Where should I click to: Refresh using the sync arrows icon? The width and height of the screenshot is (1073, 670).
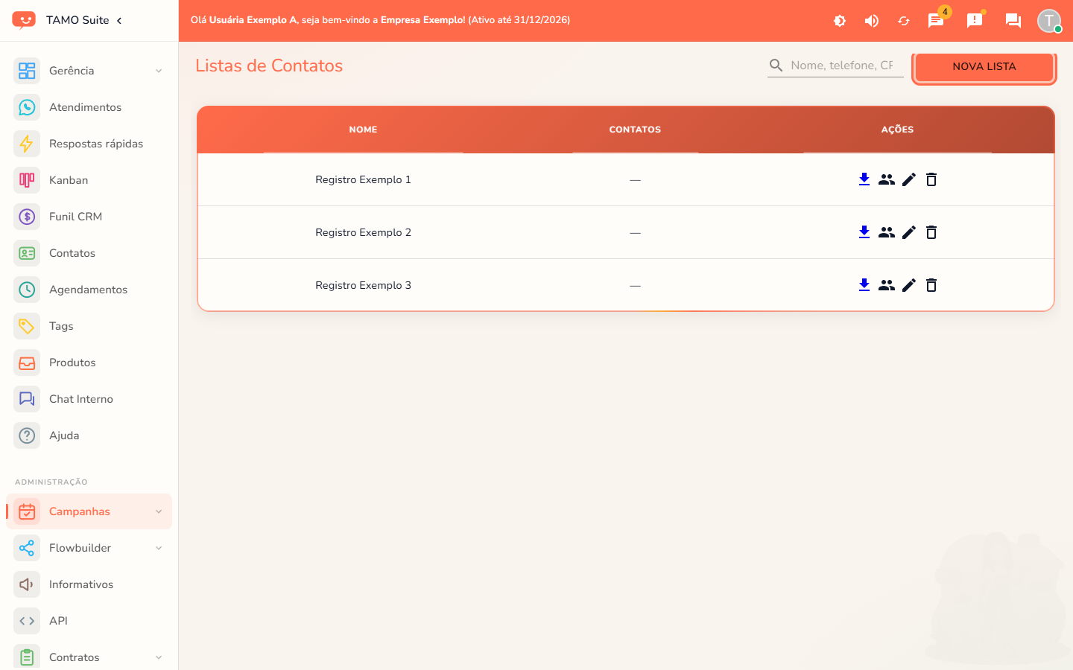point(904,21)
